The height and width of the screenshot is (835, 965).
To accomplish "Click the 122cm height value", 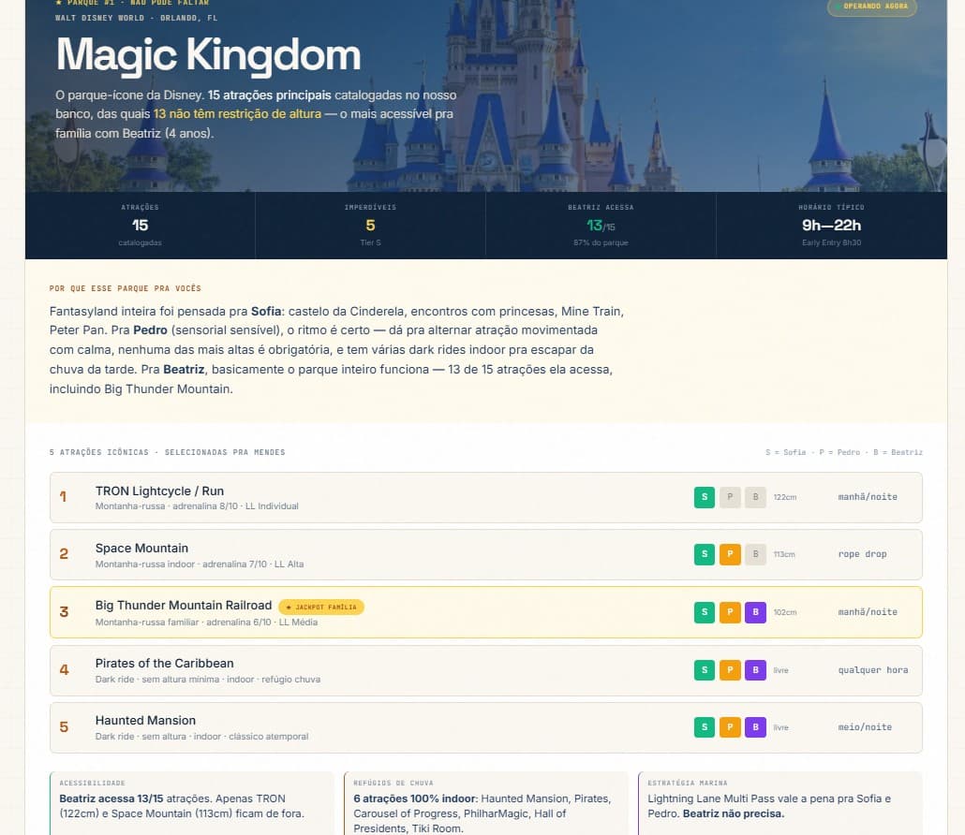I will coord(785,497).
